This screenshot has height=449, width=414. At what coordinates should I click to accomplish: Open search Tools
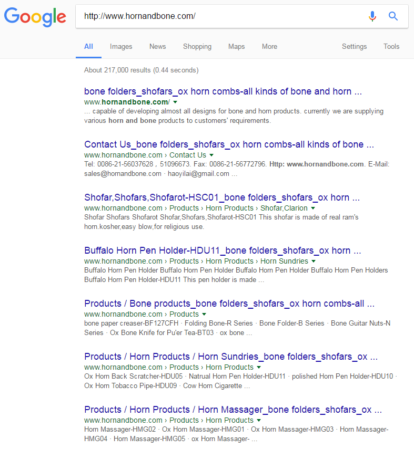391,46
